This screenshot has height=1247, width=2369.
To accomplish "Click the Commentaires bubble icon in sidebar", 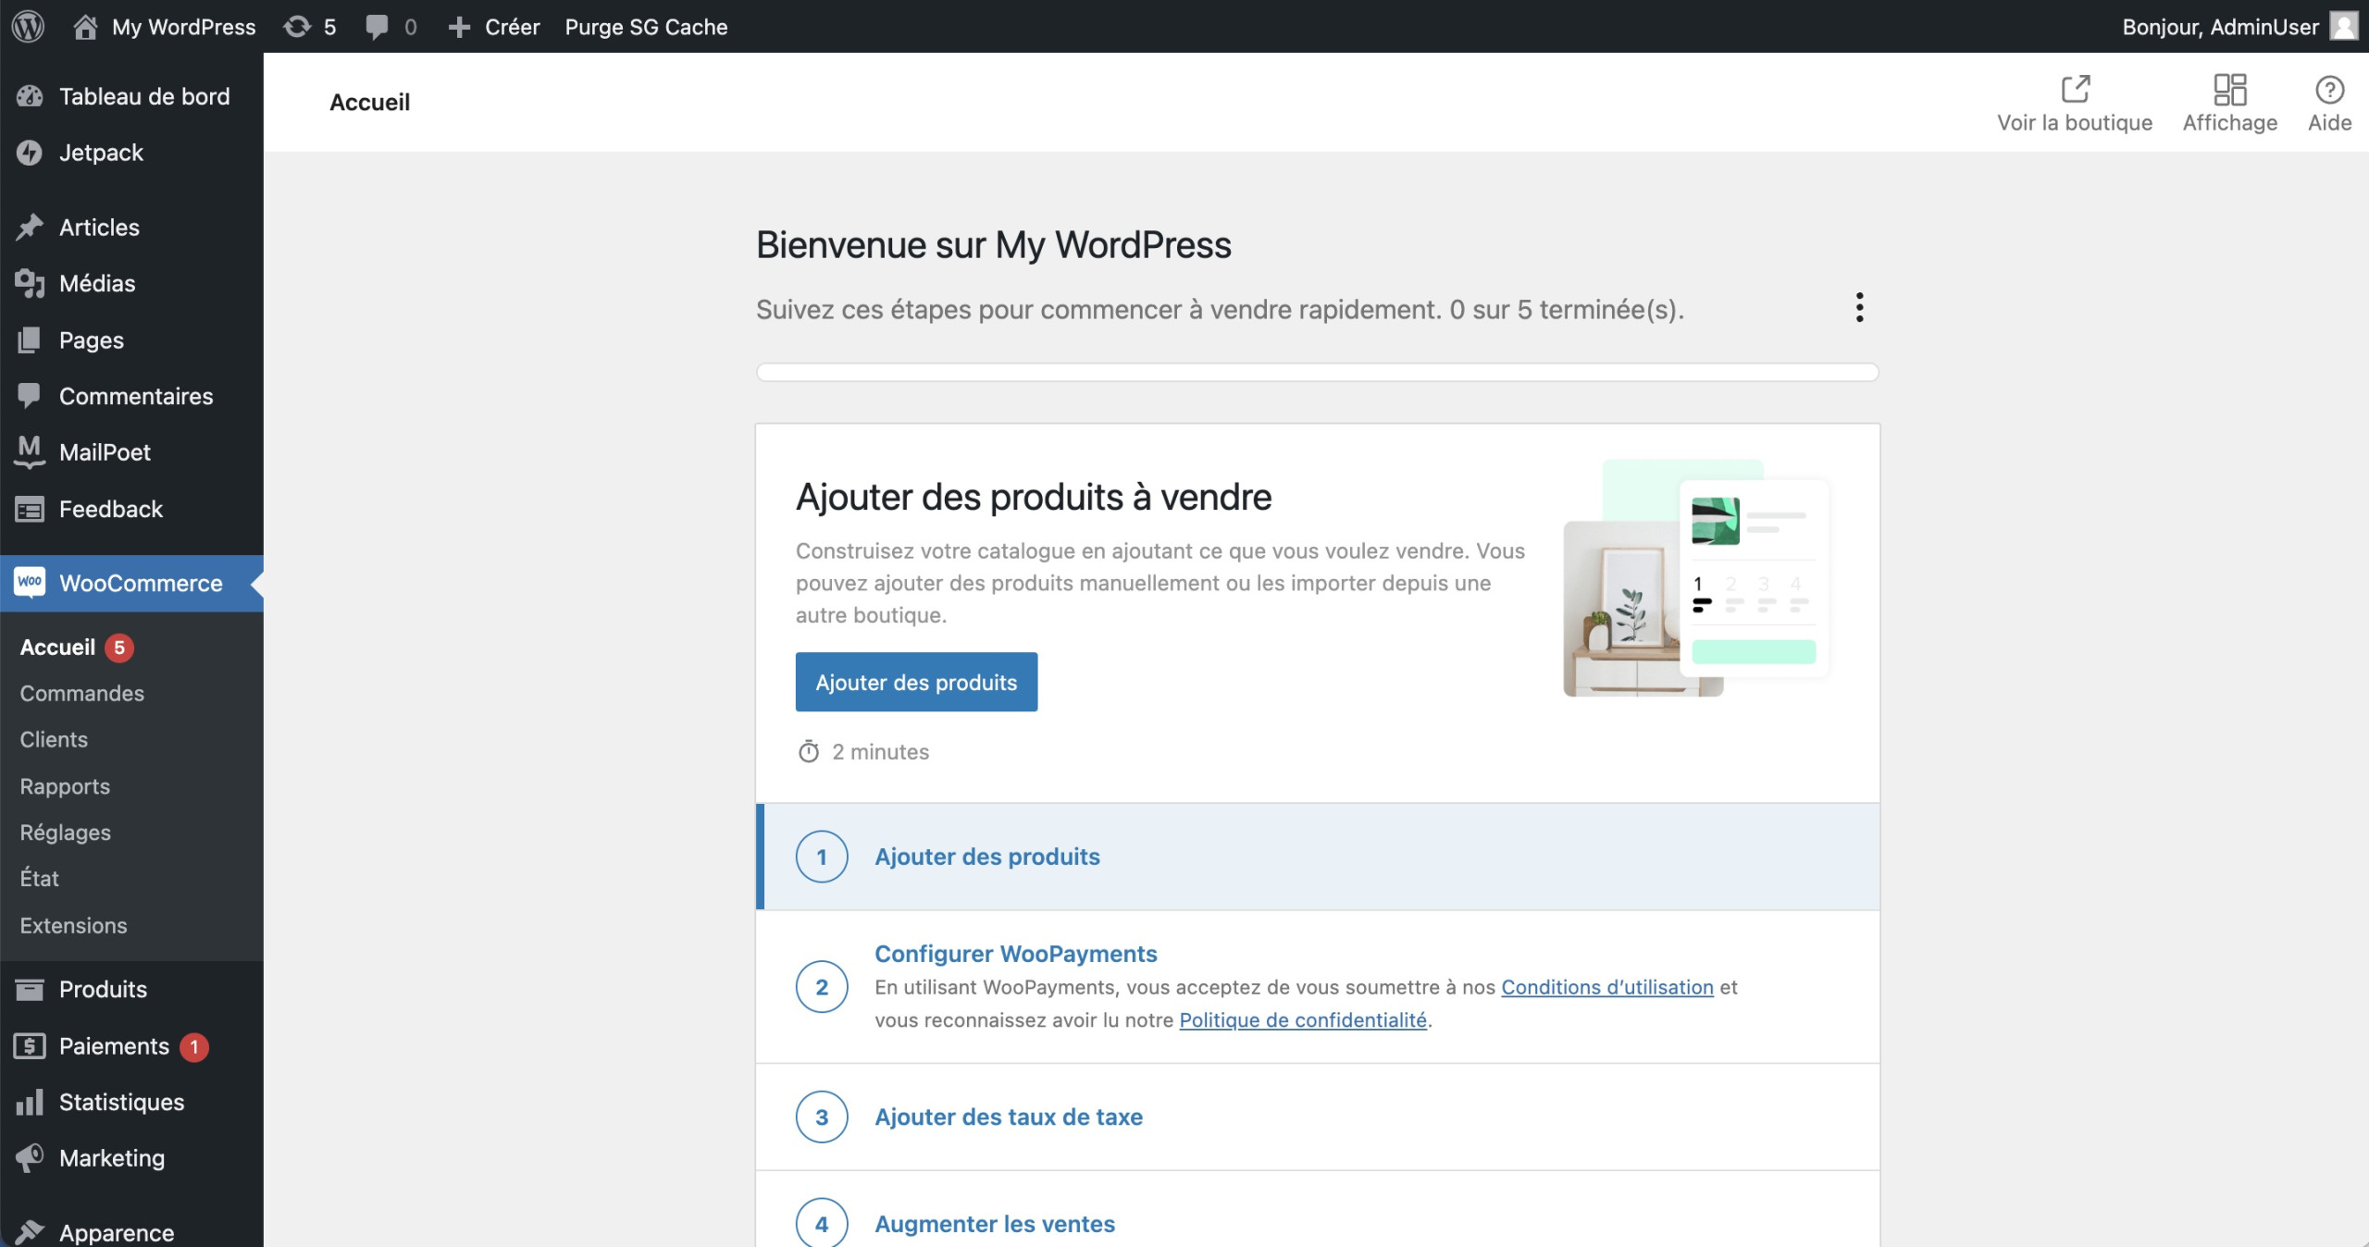I will coord(30,396).
